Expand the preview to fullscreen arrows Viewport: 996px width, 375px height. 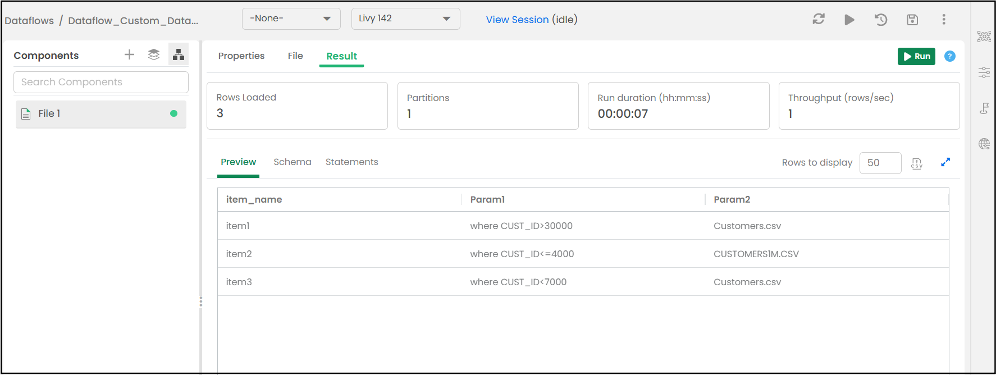click(945, 162)
